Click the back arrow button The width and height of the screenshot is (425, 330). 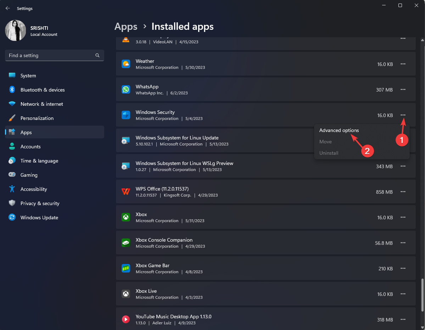[x=8, y=8]
